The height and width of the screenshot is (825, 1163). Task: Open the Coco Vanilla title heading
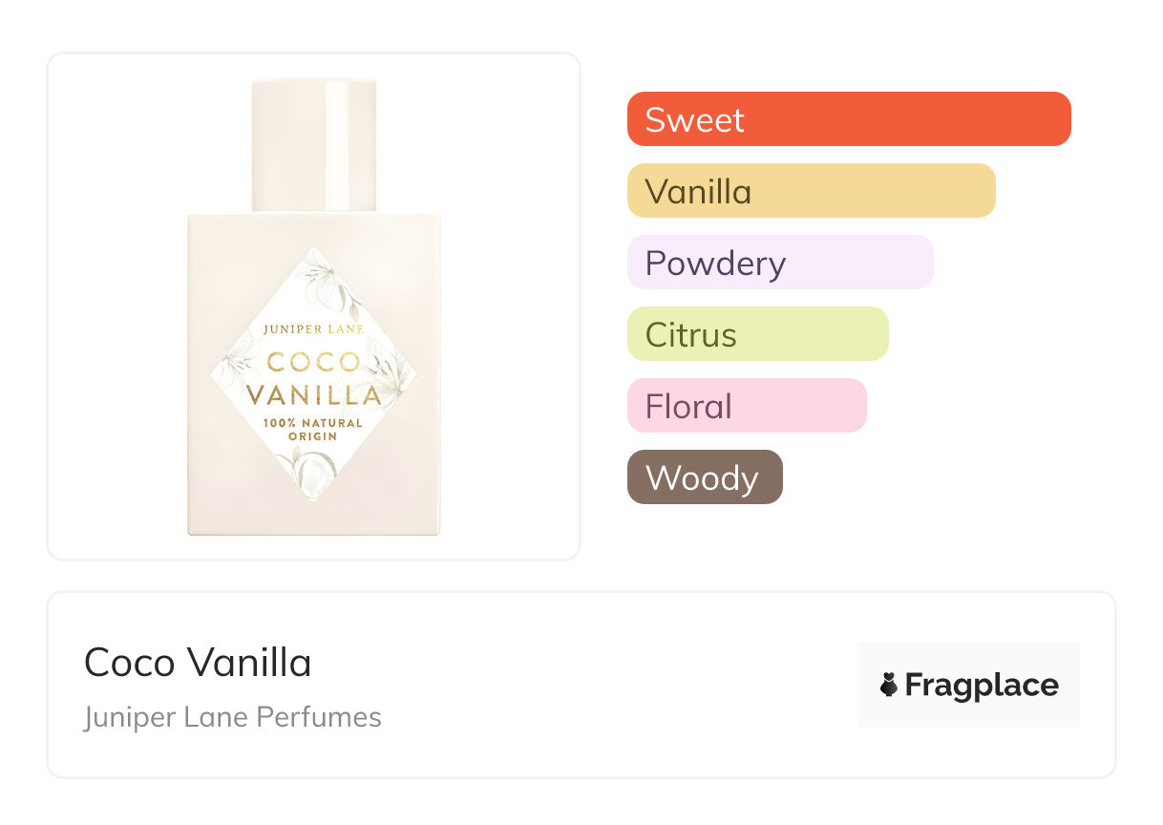click(198, 663)
